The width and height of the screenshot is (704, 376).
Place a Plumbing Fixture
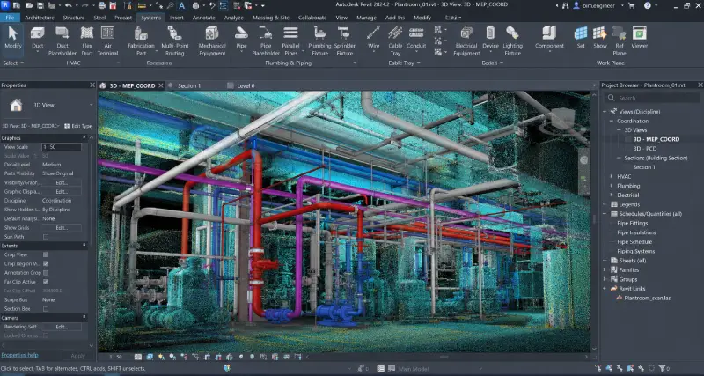pos(320,41)
